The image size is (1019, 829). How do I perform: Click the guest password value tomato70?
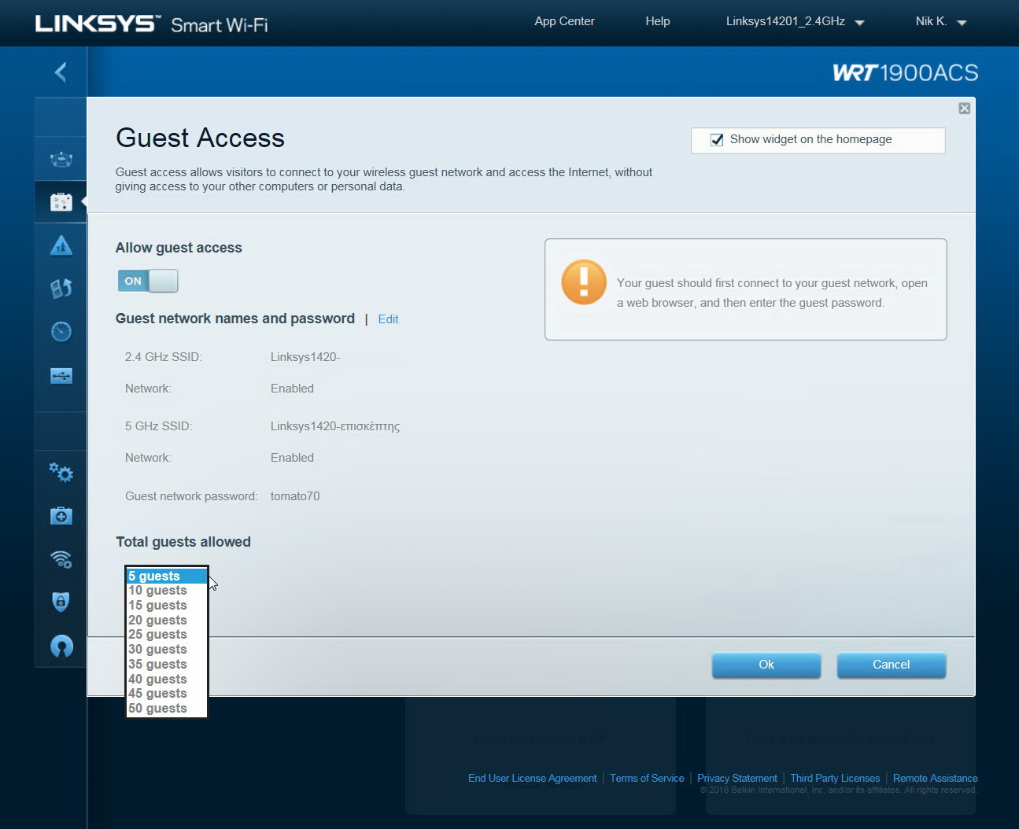click(x=295, y=496)
